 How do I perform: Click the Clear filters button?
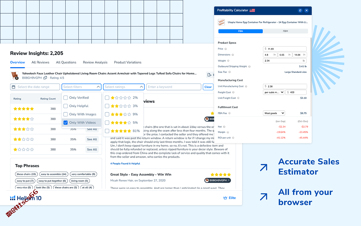click(x=208, y=87)
